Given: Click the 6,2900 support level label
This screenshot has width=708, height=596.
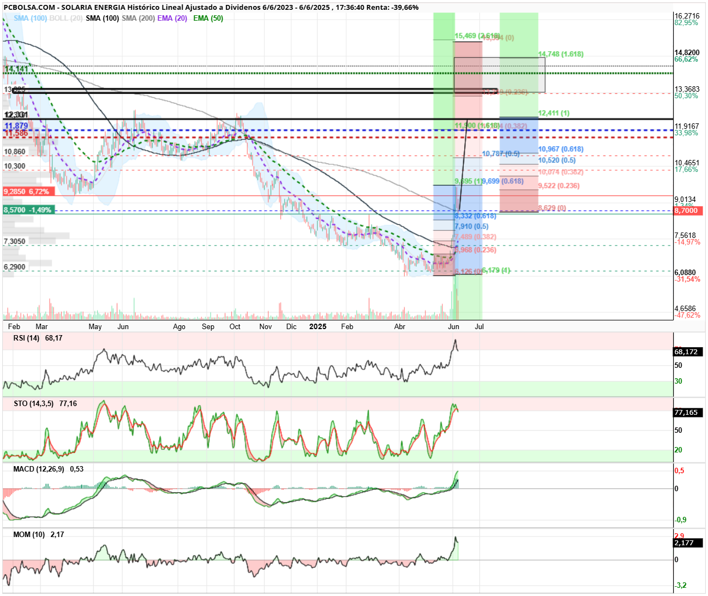Looking at the screenshot, I should [15, 267].
